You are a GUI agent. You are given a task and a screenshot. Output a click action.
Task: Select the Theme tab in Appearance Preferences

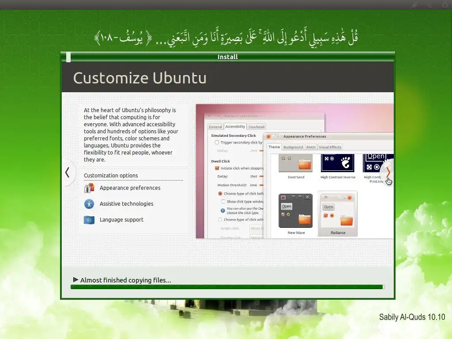[274, 147]
